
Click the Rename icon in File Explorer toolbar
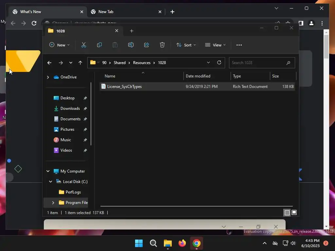pyautogui.click(x=131, y=45)
